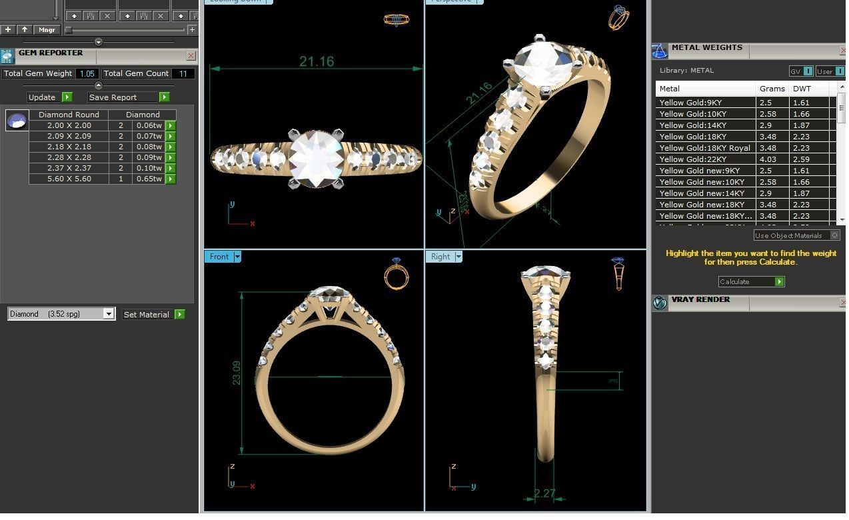Viewport: 849px width, 520px height.
Task: Click the horizontal slider handle near Mngr
Action: (68, 30)
